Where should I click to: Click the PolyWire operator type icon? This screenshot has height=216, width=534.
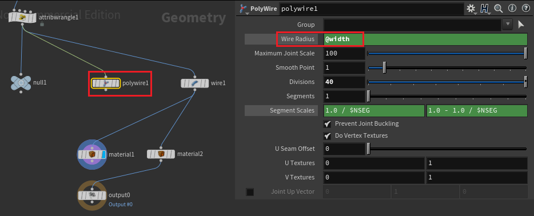click(244, 8)
